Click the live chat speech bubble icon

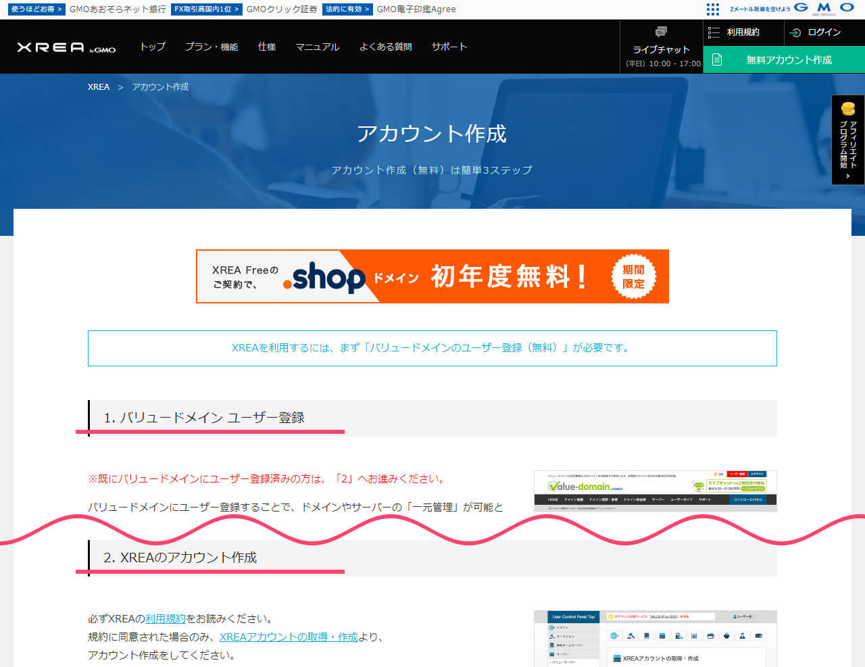click(x=661, y=32)
